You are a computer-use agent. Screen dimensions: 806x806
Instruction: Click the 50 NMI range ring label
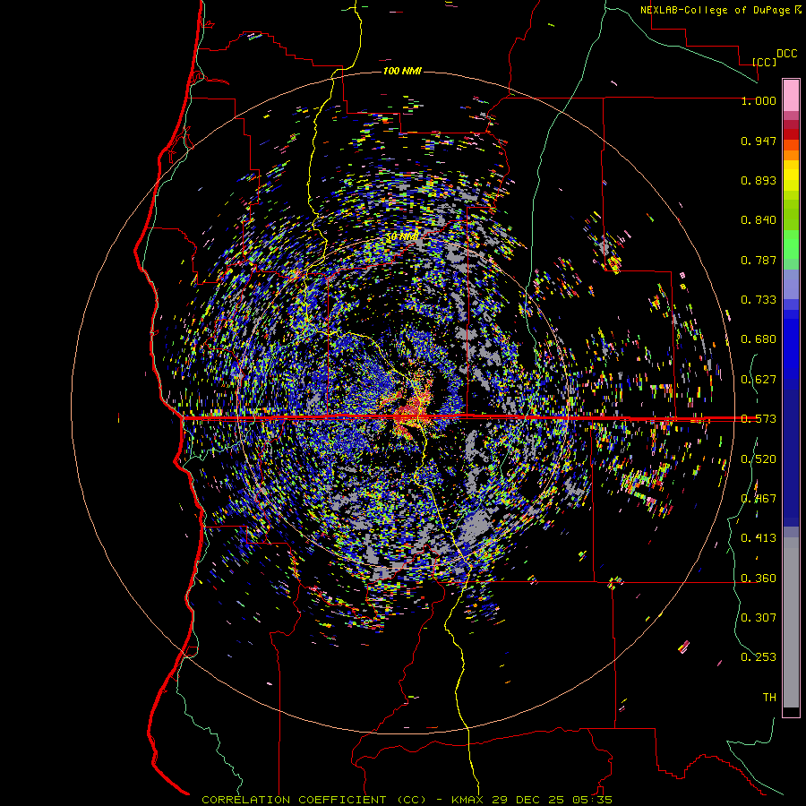[x=402, y=236]
